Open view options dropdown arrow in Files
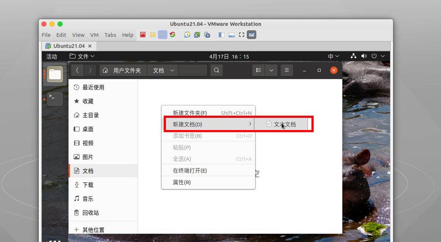Viewport: 441px width, 242px height. (271, 70)
